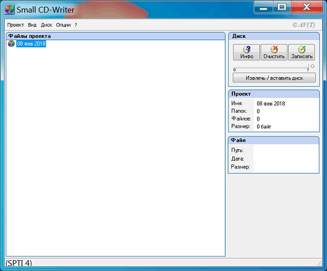The height and width of the screenshot is (271, 327).
Task: Click the Файлов count value
Action: [258, 119]
